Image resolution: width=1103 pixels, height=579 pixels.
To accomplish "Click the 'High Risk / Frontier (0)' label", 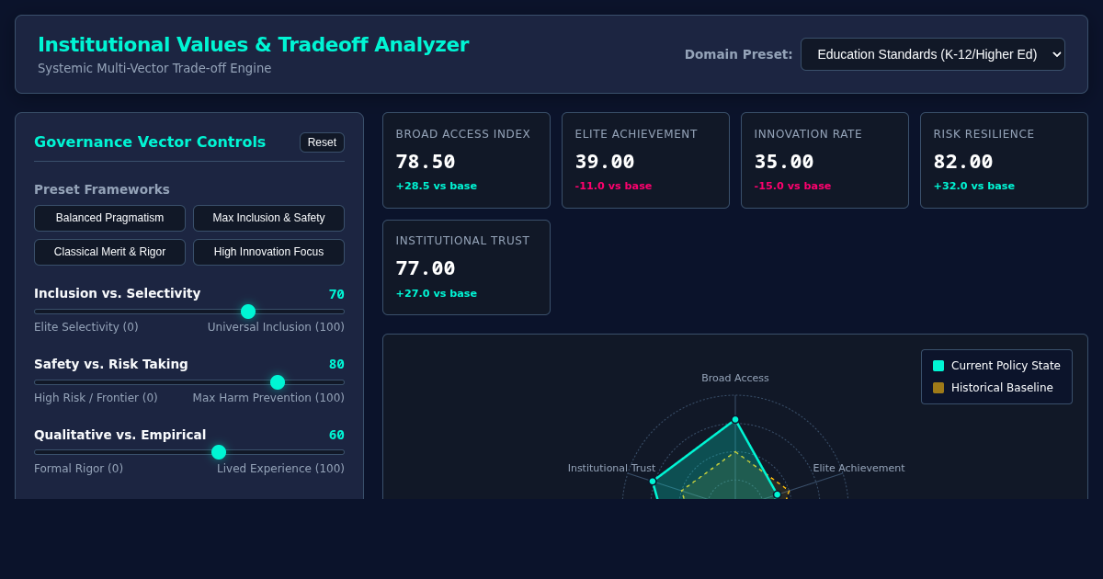I will coord(96,398).
